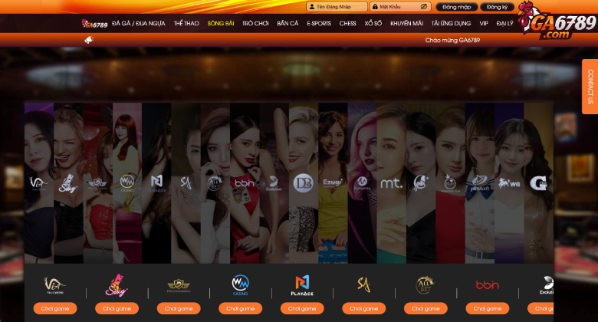Select the Via Casino banner strip
This screenshot has height=322, width=598.
[39, 183]
